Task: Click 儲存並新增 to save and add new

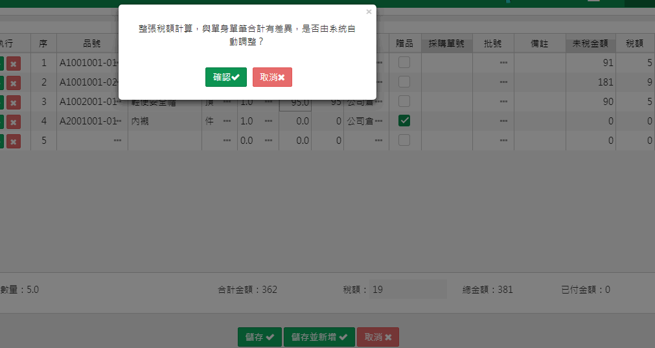Action: [319, 337]
